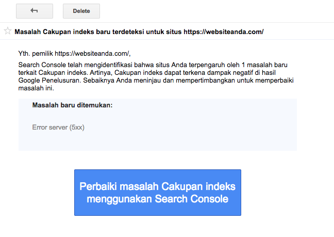Click the greeting text Yth. pemilik https://websiteanda.com/
334x237 pixels.
tap(74, 54)
